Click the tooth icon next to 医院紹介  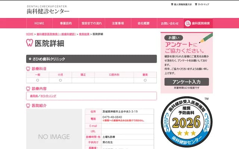pos(28,105)
